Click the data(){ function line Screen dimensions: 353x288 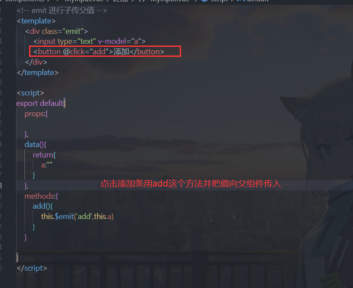35,144
